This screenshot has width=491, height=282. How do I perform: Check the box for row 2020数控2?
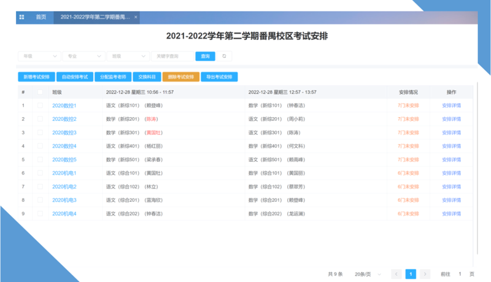(40, 119)
